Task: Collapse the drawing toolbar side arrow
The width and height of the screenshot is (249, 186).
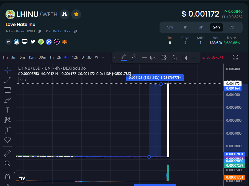Action: coord(14,173)
